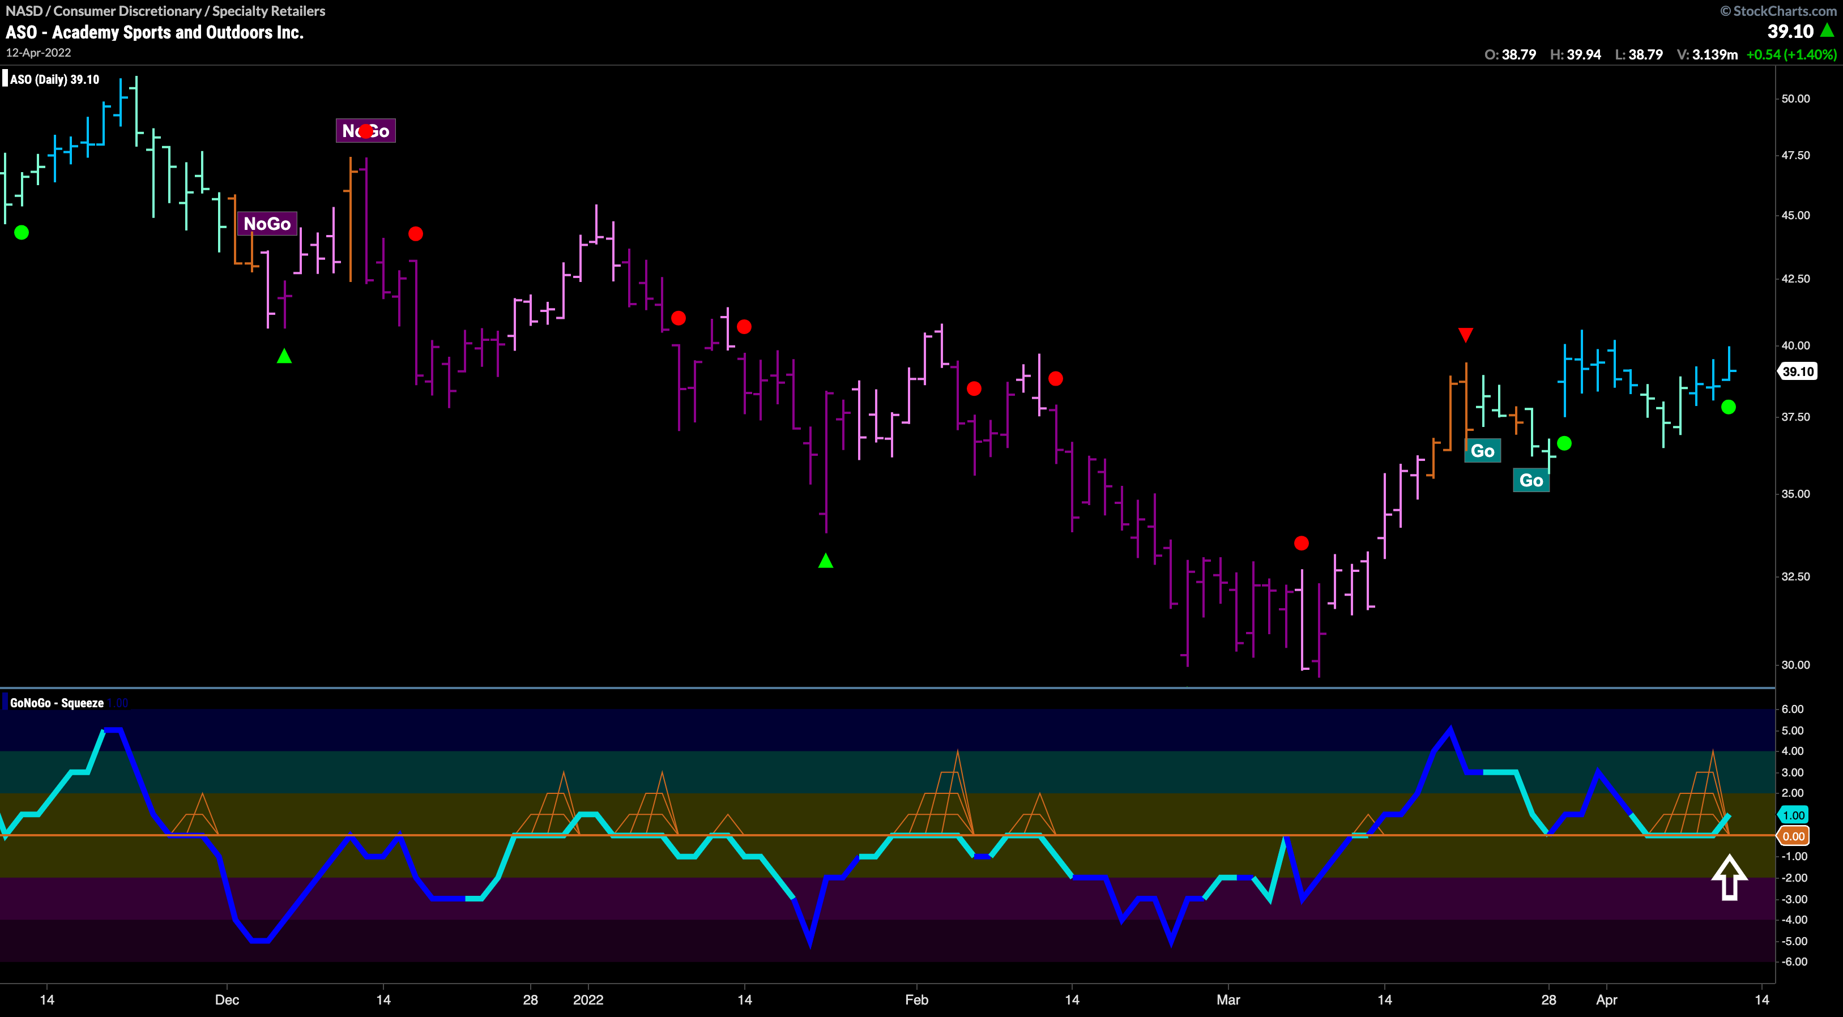Click the green dot marker near 37.50 in April
The image size is (1843, 1017).
pyautogui.click(x=1729, y=407)
